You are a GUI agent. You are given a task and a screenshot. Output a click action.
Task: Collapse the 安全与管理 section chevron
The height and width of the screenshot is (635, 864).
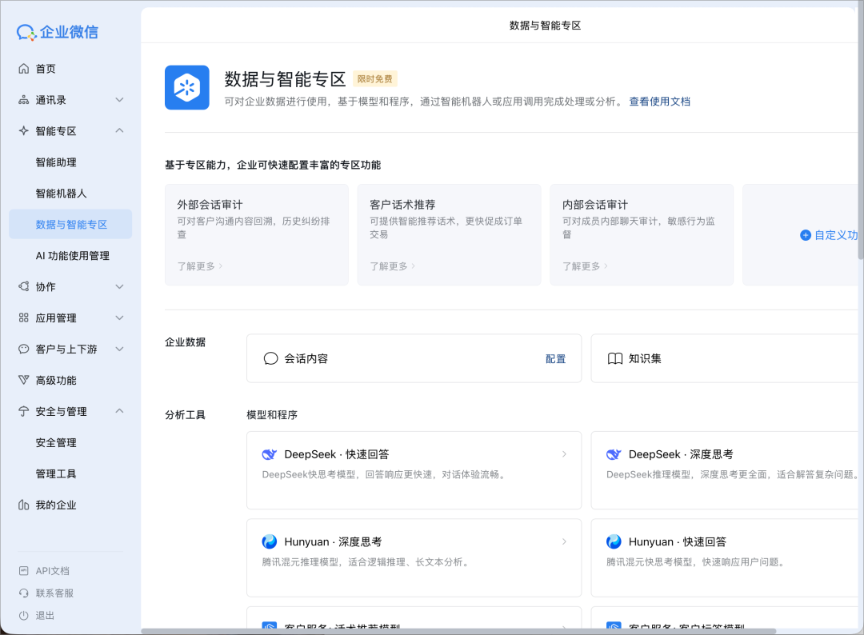click(x=119, y=411)
